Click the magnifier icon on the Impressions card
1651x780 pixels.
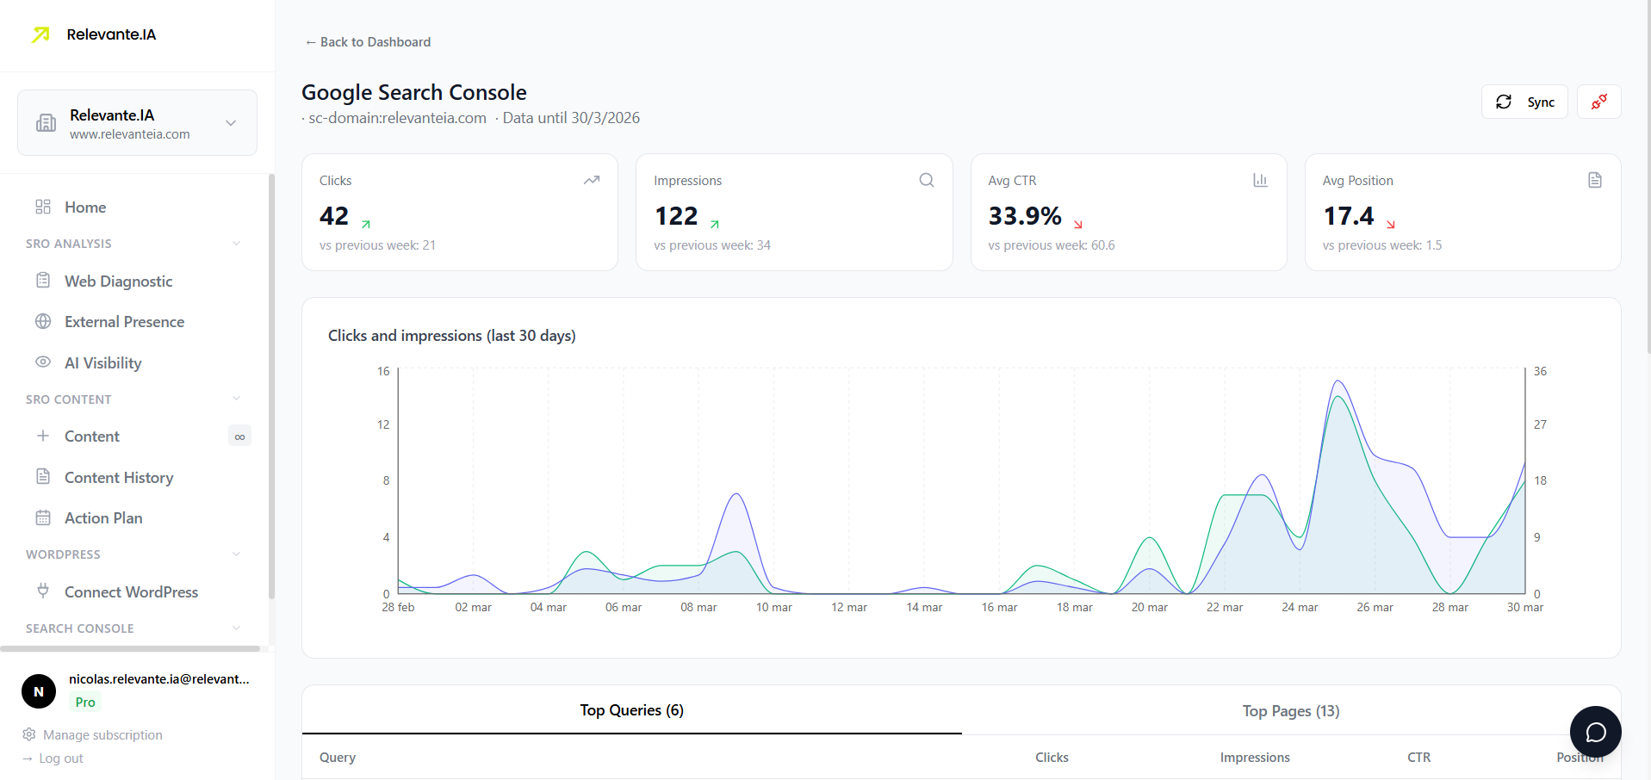pyautogui.click(x=926, y=180)
